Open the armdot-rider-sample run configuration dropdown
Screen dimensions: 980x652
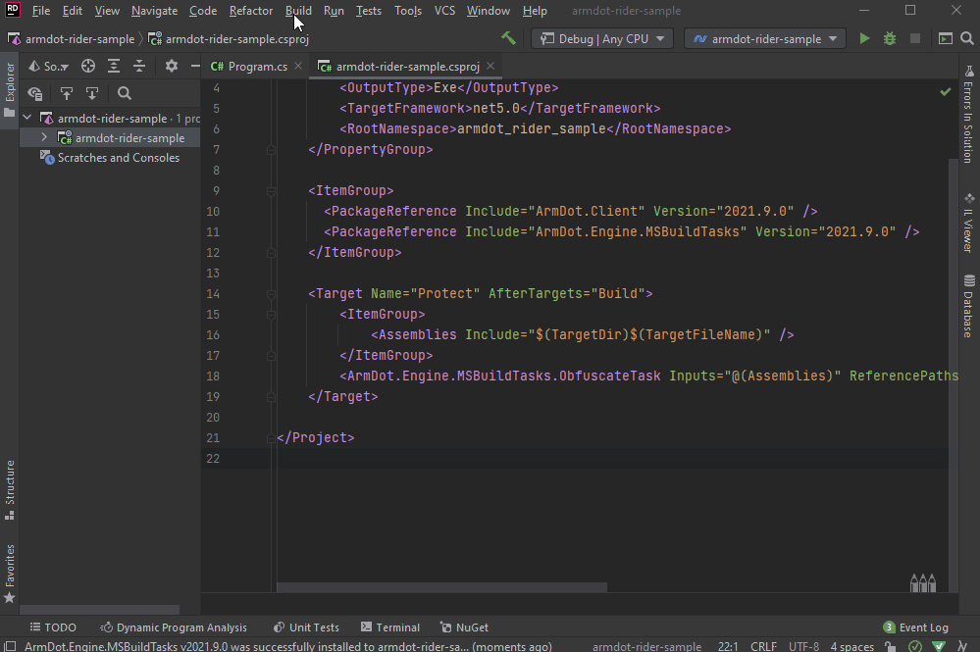[764, 39]
